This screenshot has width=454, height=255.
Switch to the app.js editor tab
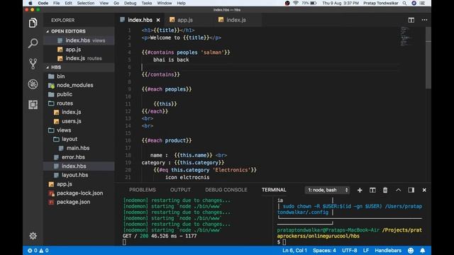[x=184, y=20]
